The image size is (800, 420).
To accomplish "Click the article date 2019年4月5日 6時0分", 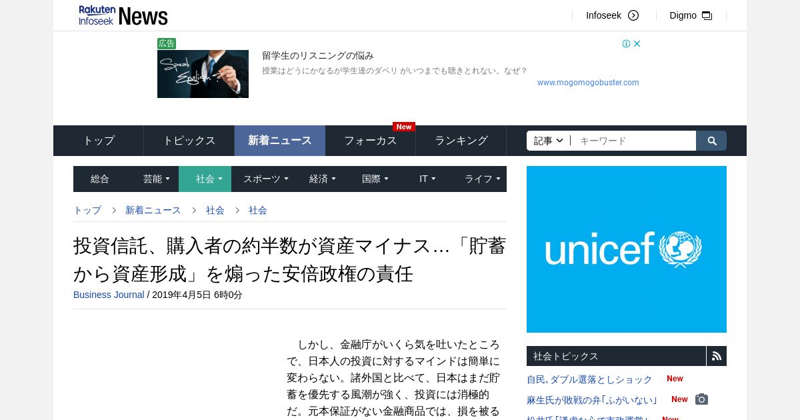I will [x=197, y=295].
